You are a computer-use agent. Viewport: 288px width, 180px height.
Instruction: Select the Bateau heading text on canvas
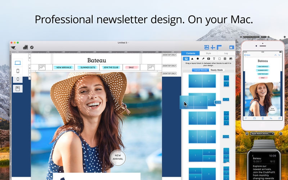[96, 60]
